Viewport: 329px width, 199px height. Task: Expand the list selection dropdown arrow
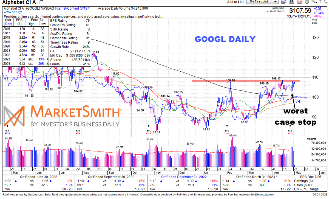point(276,2)
